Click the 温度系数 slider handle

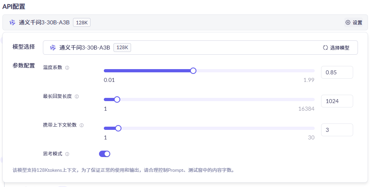[193, 71]
